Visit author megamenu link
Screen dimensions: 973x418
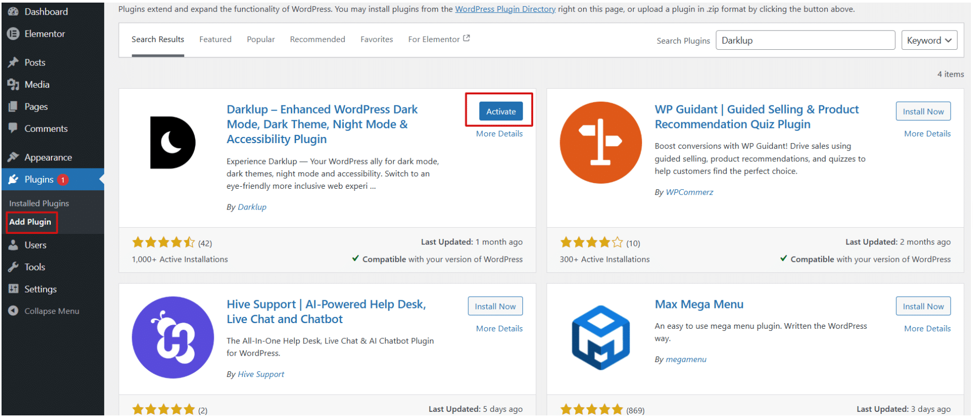click(x=686, y=359)
